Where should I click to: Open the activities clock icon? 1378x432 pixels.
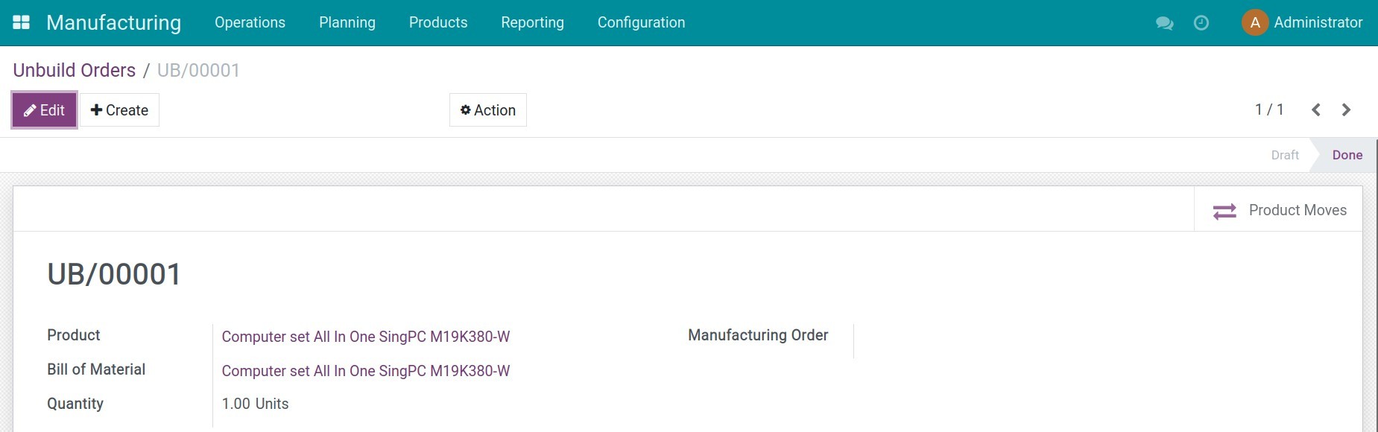click(x=1200, y=23)
